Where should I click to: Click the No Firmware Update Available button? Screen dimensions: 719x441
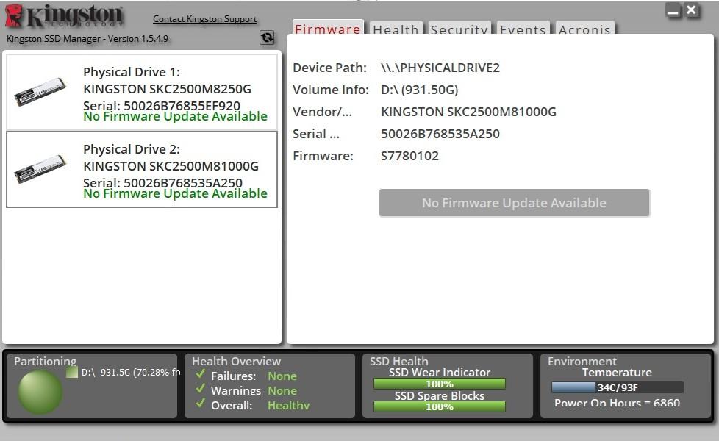514,203
